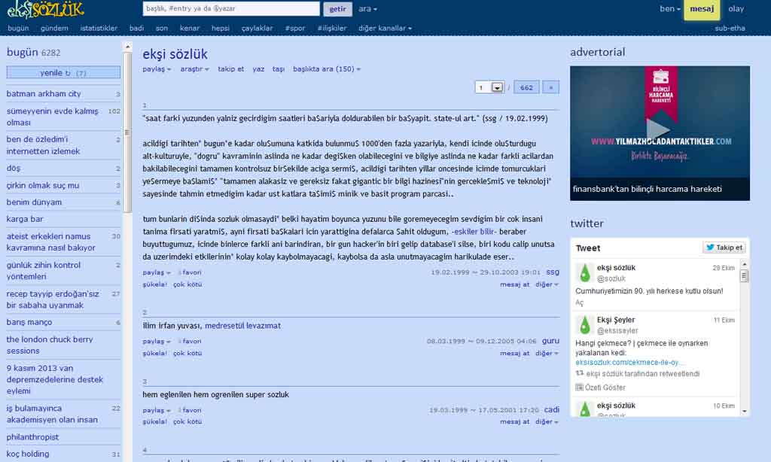
Task: Click the yaz link under title
Action: coord(258,69)
